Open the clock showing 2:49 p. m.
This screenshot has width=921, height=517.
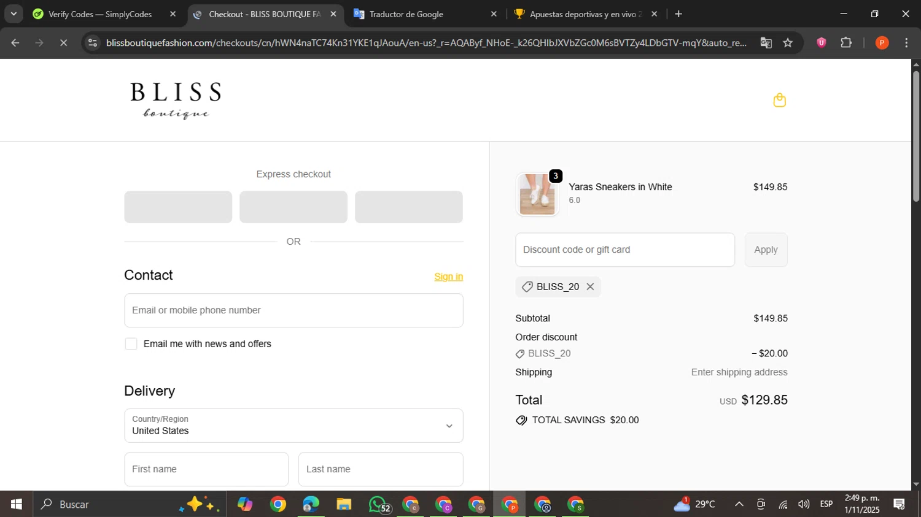(862, 504)
